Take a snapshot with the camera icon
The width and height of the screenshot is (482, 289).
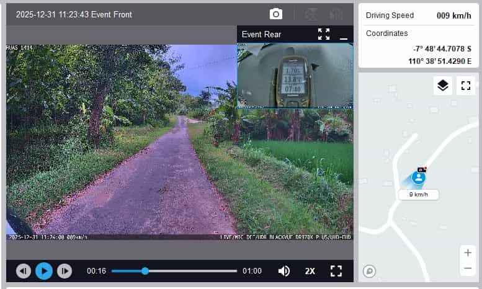(275, 14)
